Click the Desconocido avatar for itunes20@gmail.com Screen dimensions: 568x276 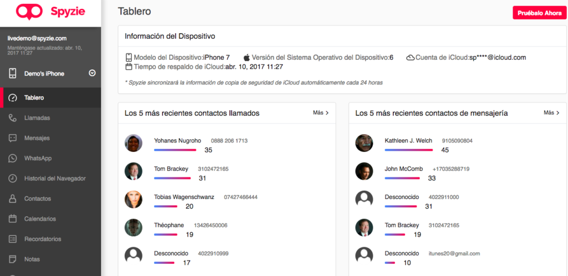(x=364, y=255)
